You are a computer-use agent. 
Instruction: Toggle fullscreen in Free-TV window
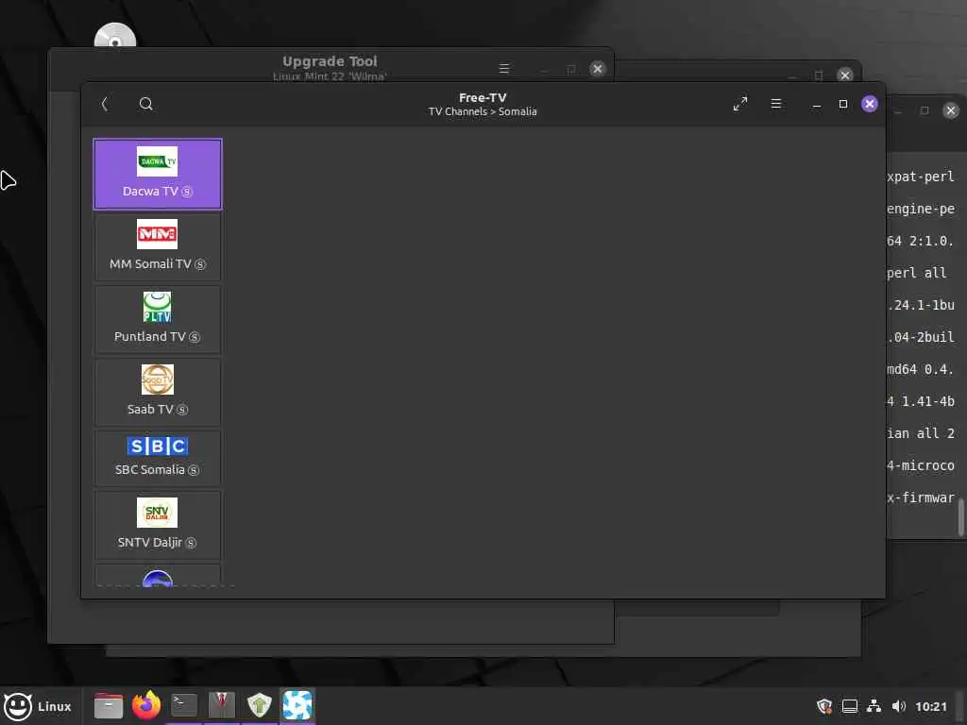(740, 104)
